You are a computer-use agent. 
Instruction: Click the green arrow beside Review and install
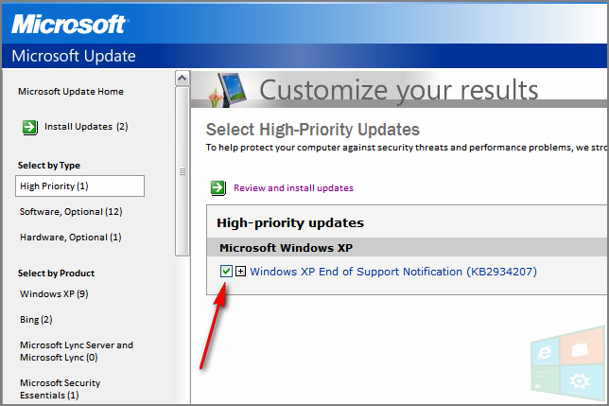click(218, 187)
